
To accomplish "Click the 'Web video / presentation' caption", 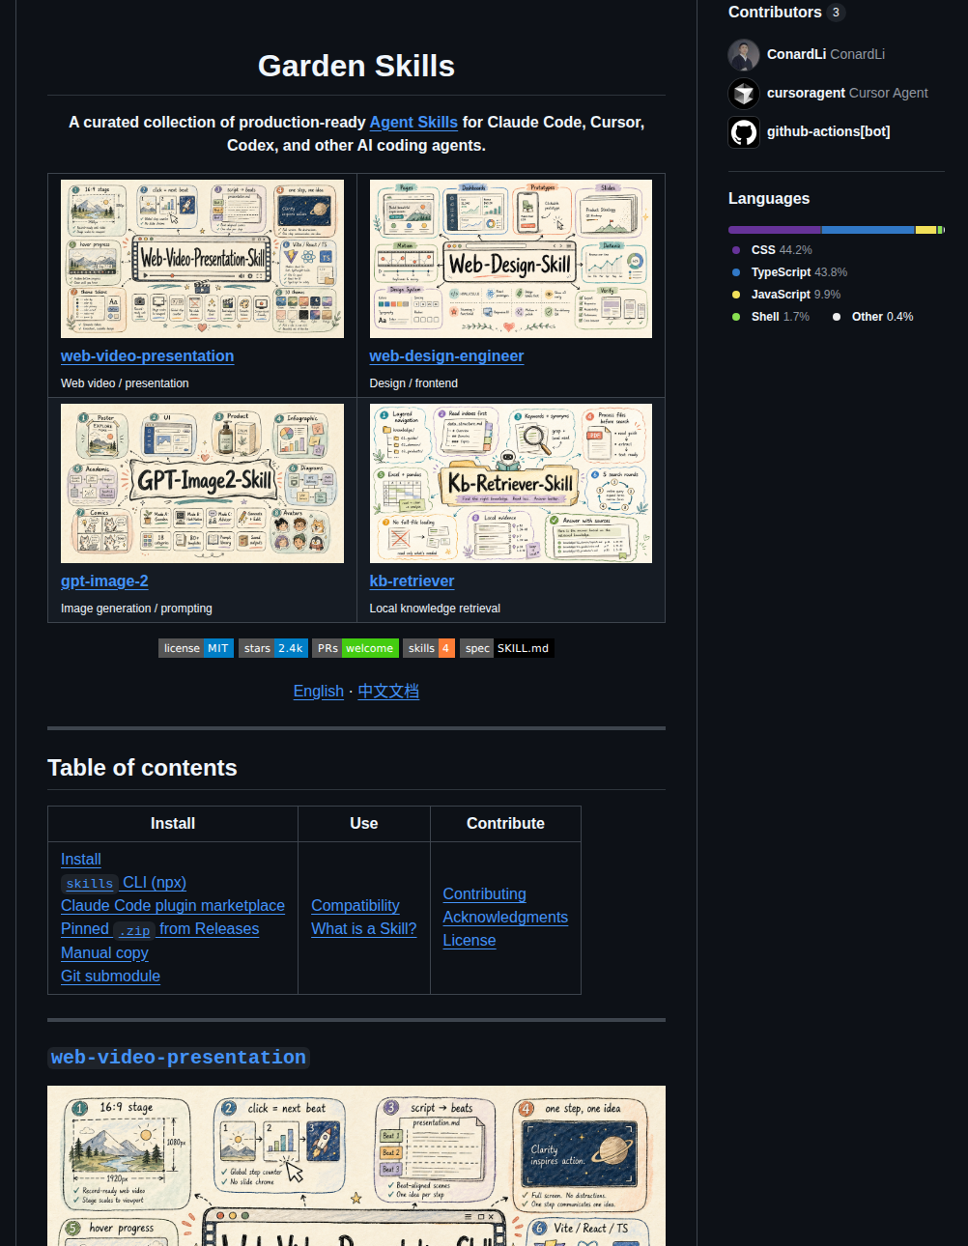I will pos(125,383).
